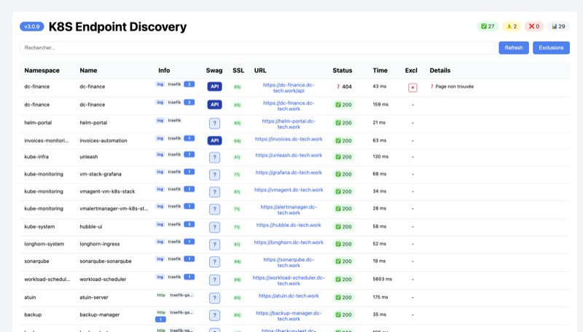This screenshot has width=583, height=332.
Task: Click the Info column header
Action: tap(164, 71)
